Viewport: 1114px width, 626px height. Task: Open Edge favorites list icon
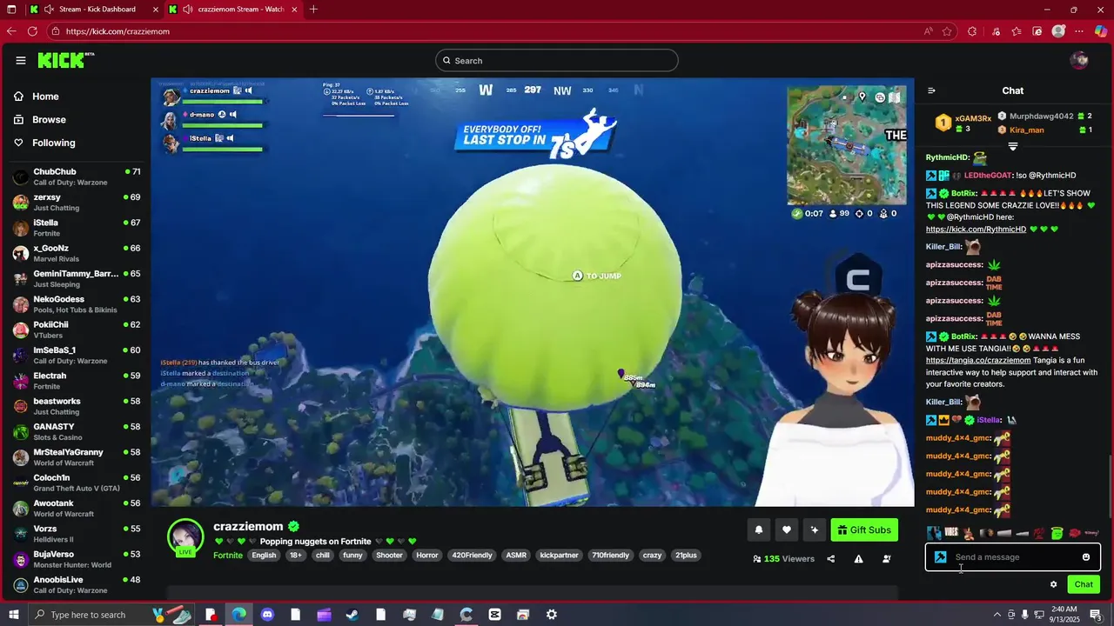[x=1016, y=31]
